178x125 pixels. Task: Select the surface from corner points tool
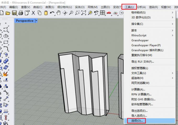tap(6, 55)
